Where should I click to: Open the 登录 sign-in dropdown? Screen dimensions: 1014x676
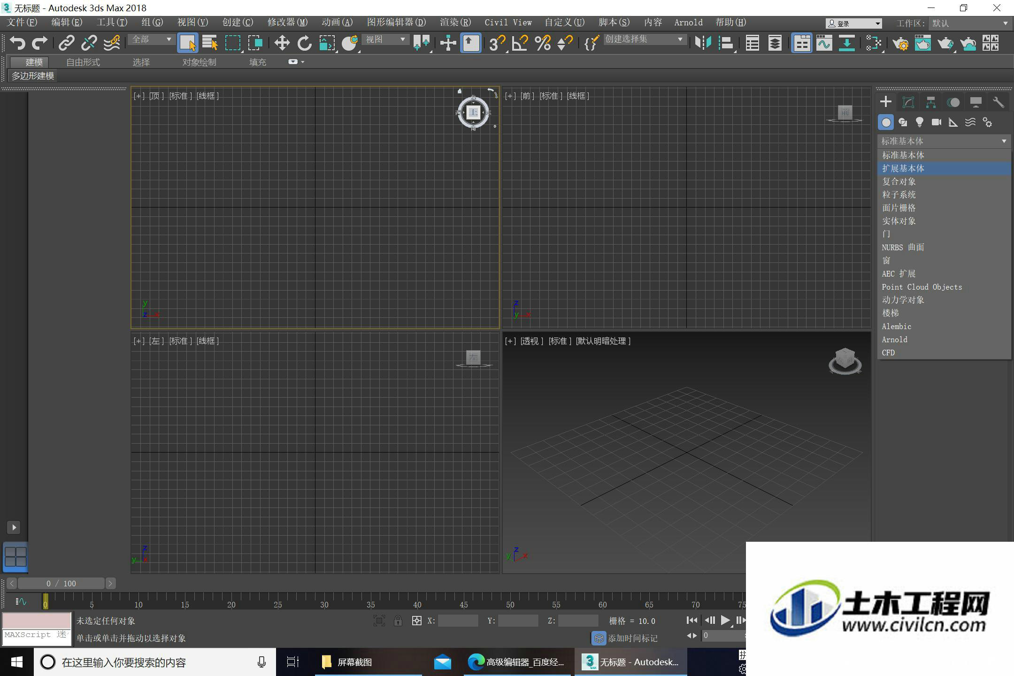[853, 23]
